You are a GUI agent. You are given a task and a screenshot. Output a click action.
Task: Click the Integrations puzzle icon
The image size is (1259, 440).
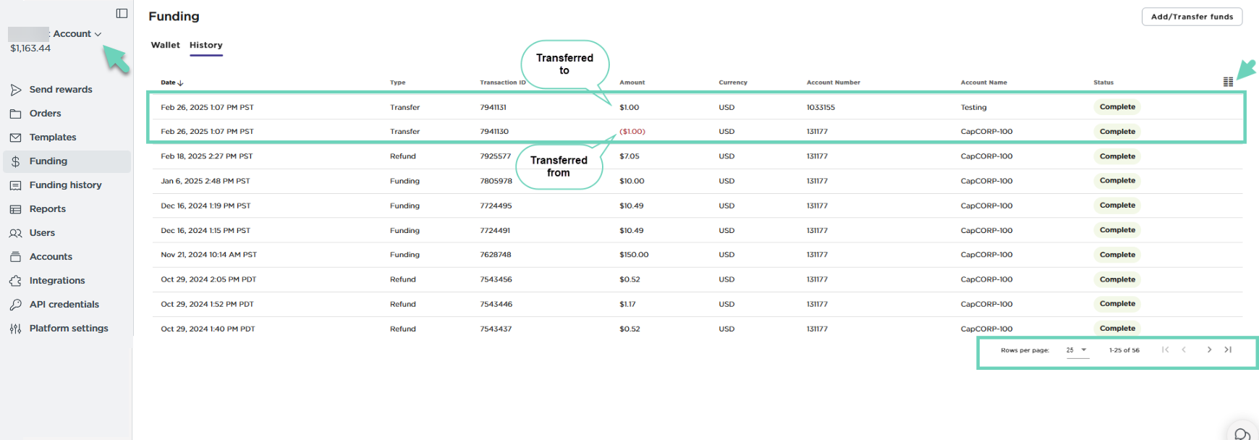[16, 281]
